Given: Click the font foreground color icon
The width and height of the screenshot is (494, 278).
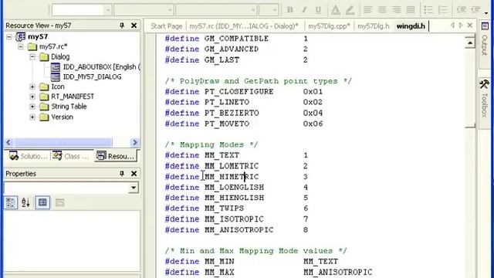Looking at the screenshot, I should (336, 10).
